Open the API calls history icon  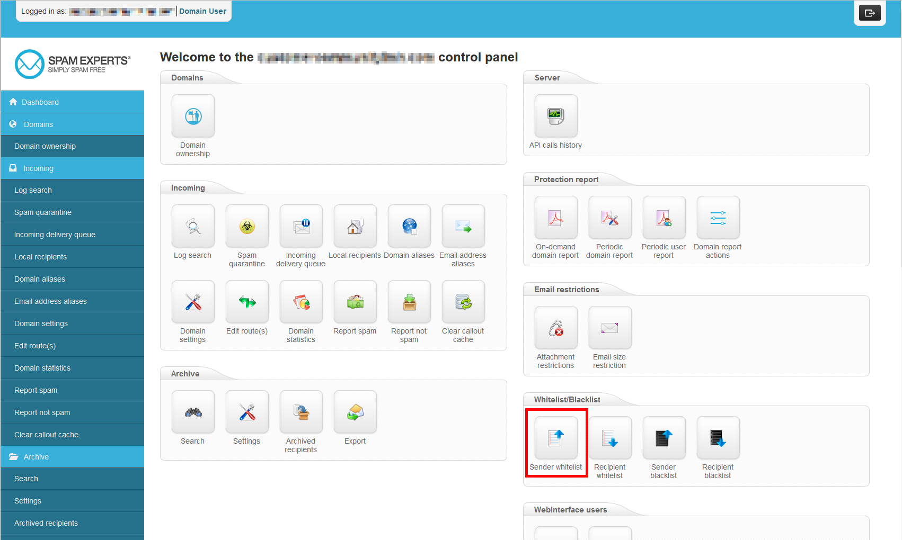click(555, 116)
